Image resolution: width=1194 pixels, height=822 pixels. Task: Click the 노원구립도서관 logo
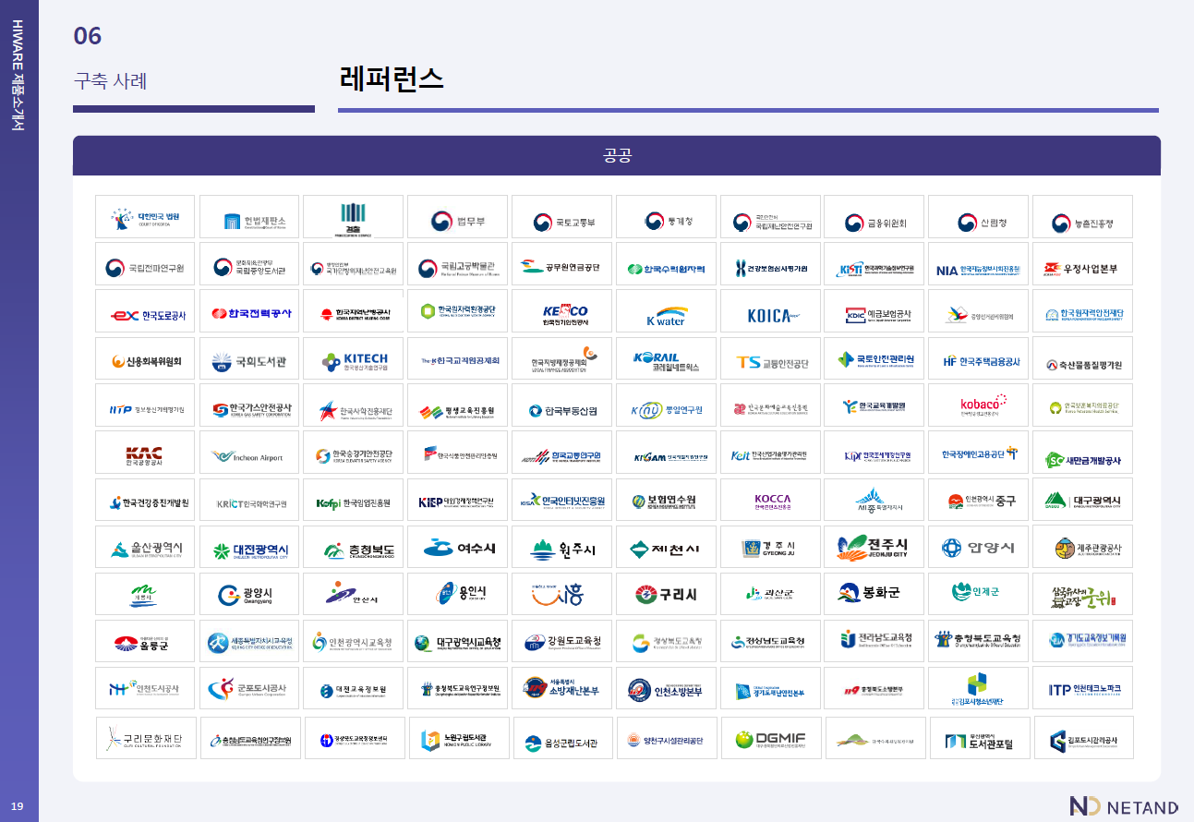tap(459, 738)
